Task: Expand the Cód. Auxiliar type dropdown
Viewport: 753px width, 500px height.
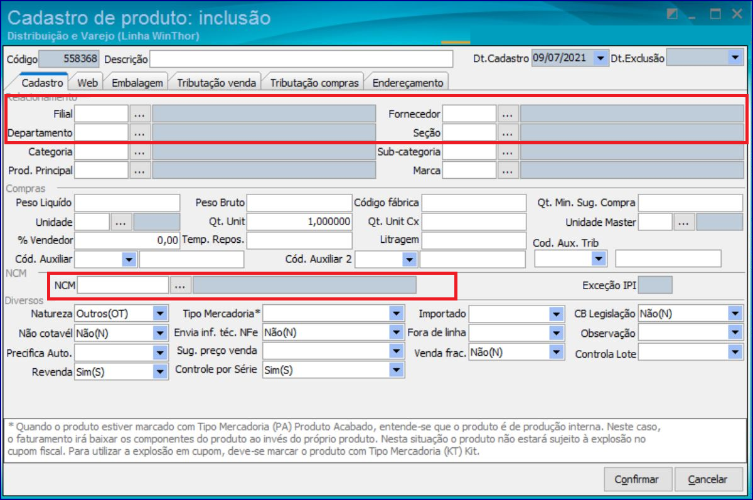Action: click(x=129, y=259)
